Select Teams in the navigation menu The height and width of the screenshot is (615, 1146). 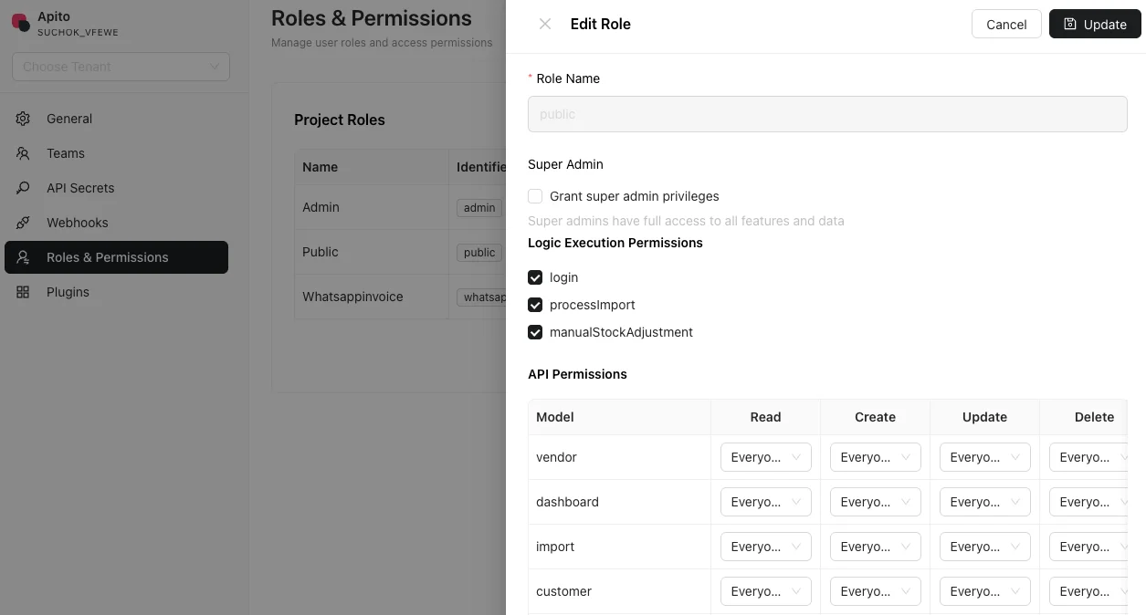pos(65,153)
